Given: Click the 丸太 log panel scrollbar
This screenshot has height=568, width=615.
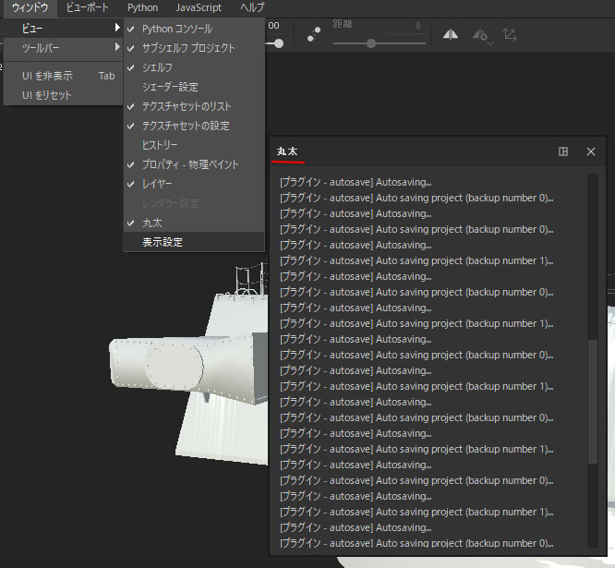Looking at the screenshot, I should (x=593, y=402).
